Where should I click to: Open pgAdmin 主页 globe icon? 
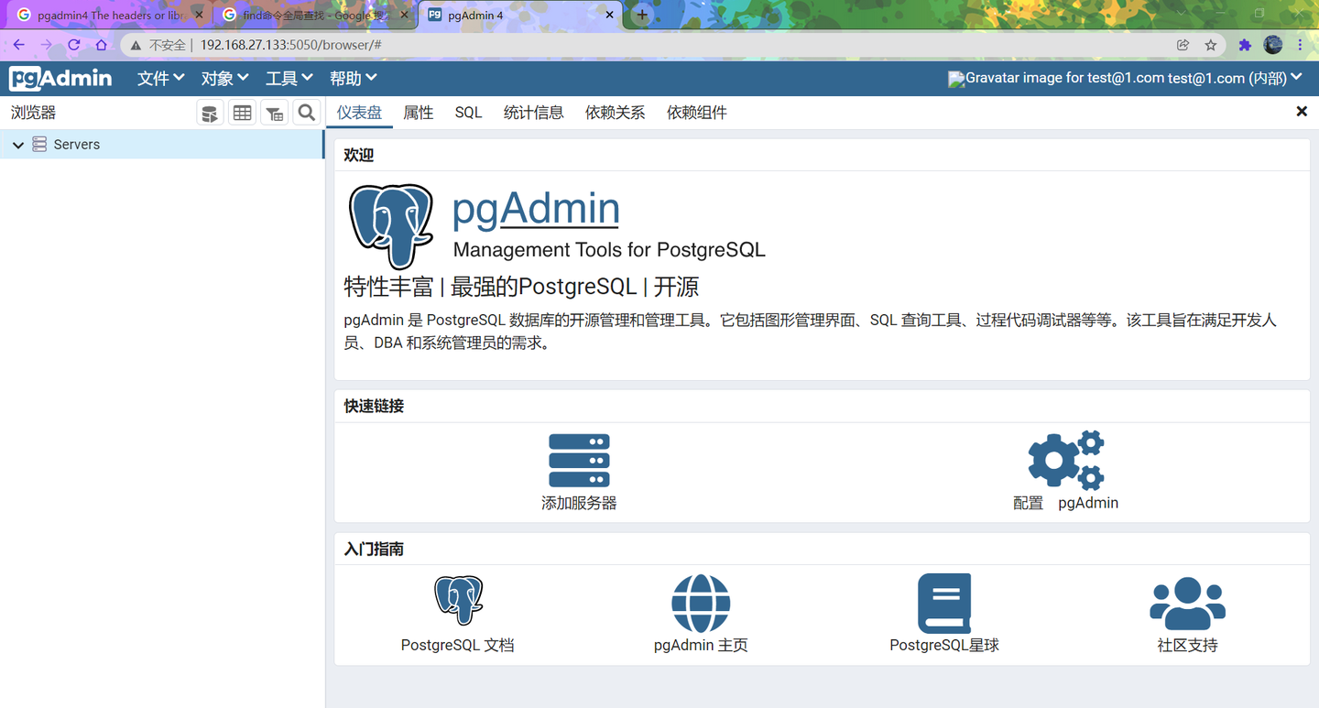701,604
